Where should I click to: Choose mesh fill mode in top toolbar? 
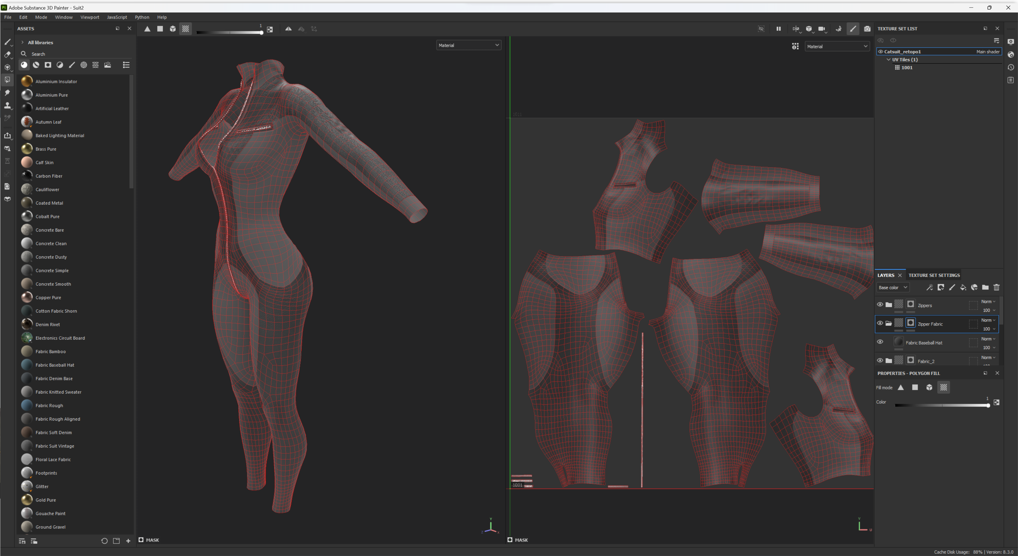[x=173, y=29]
